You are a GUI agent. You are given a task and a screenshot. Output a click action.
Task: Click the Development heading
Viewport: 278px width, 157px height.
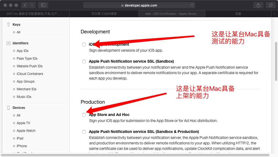point(95,32)
